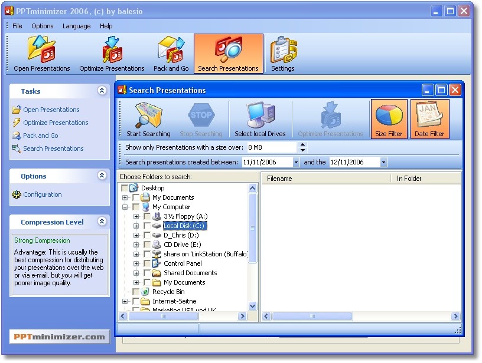
Task: Open Search Presentations from main toolbar
Action: [x=229, y=54]
